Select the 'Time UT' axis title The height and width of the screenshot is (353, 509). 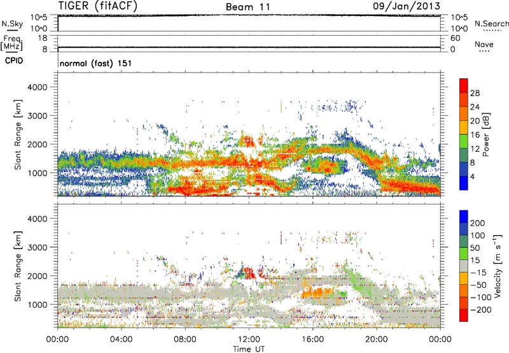249,349
